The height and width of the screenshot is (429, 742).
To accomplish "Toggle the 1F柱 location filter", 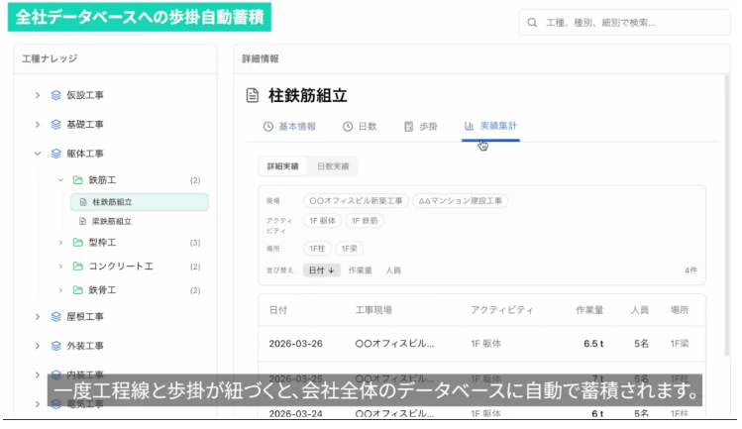I will click(317, 249).
